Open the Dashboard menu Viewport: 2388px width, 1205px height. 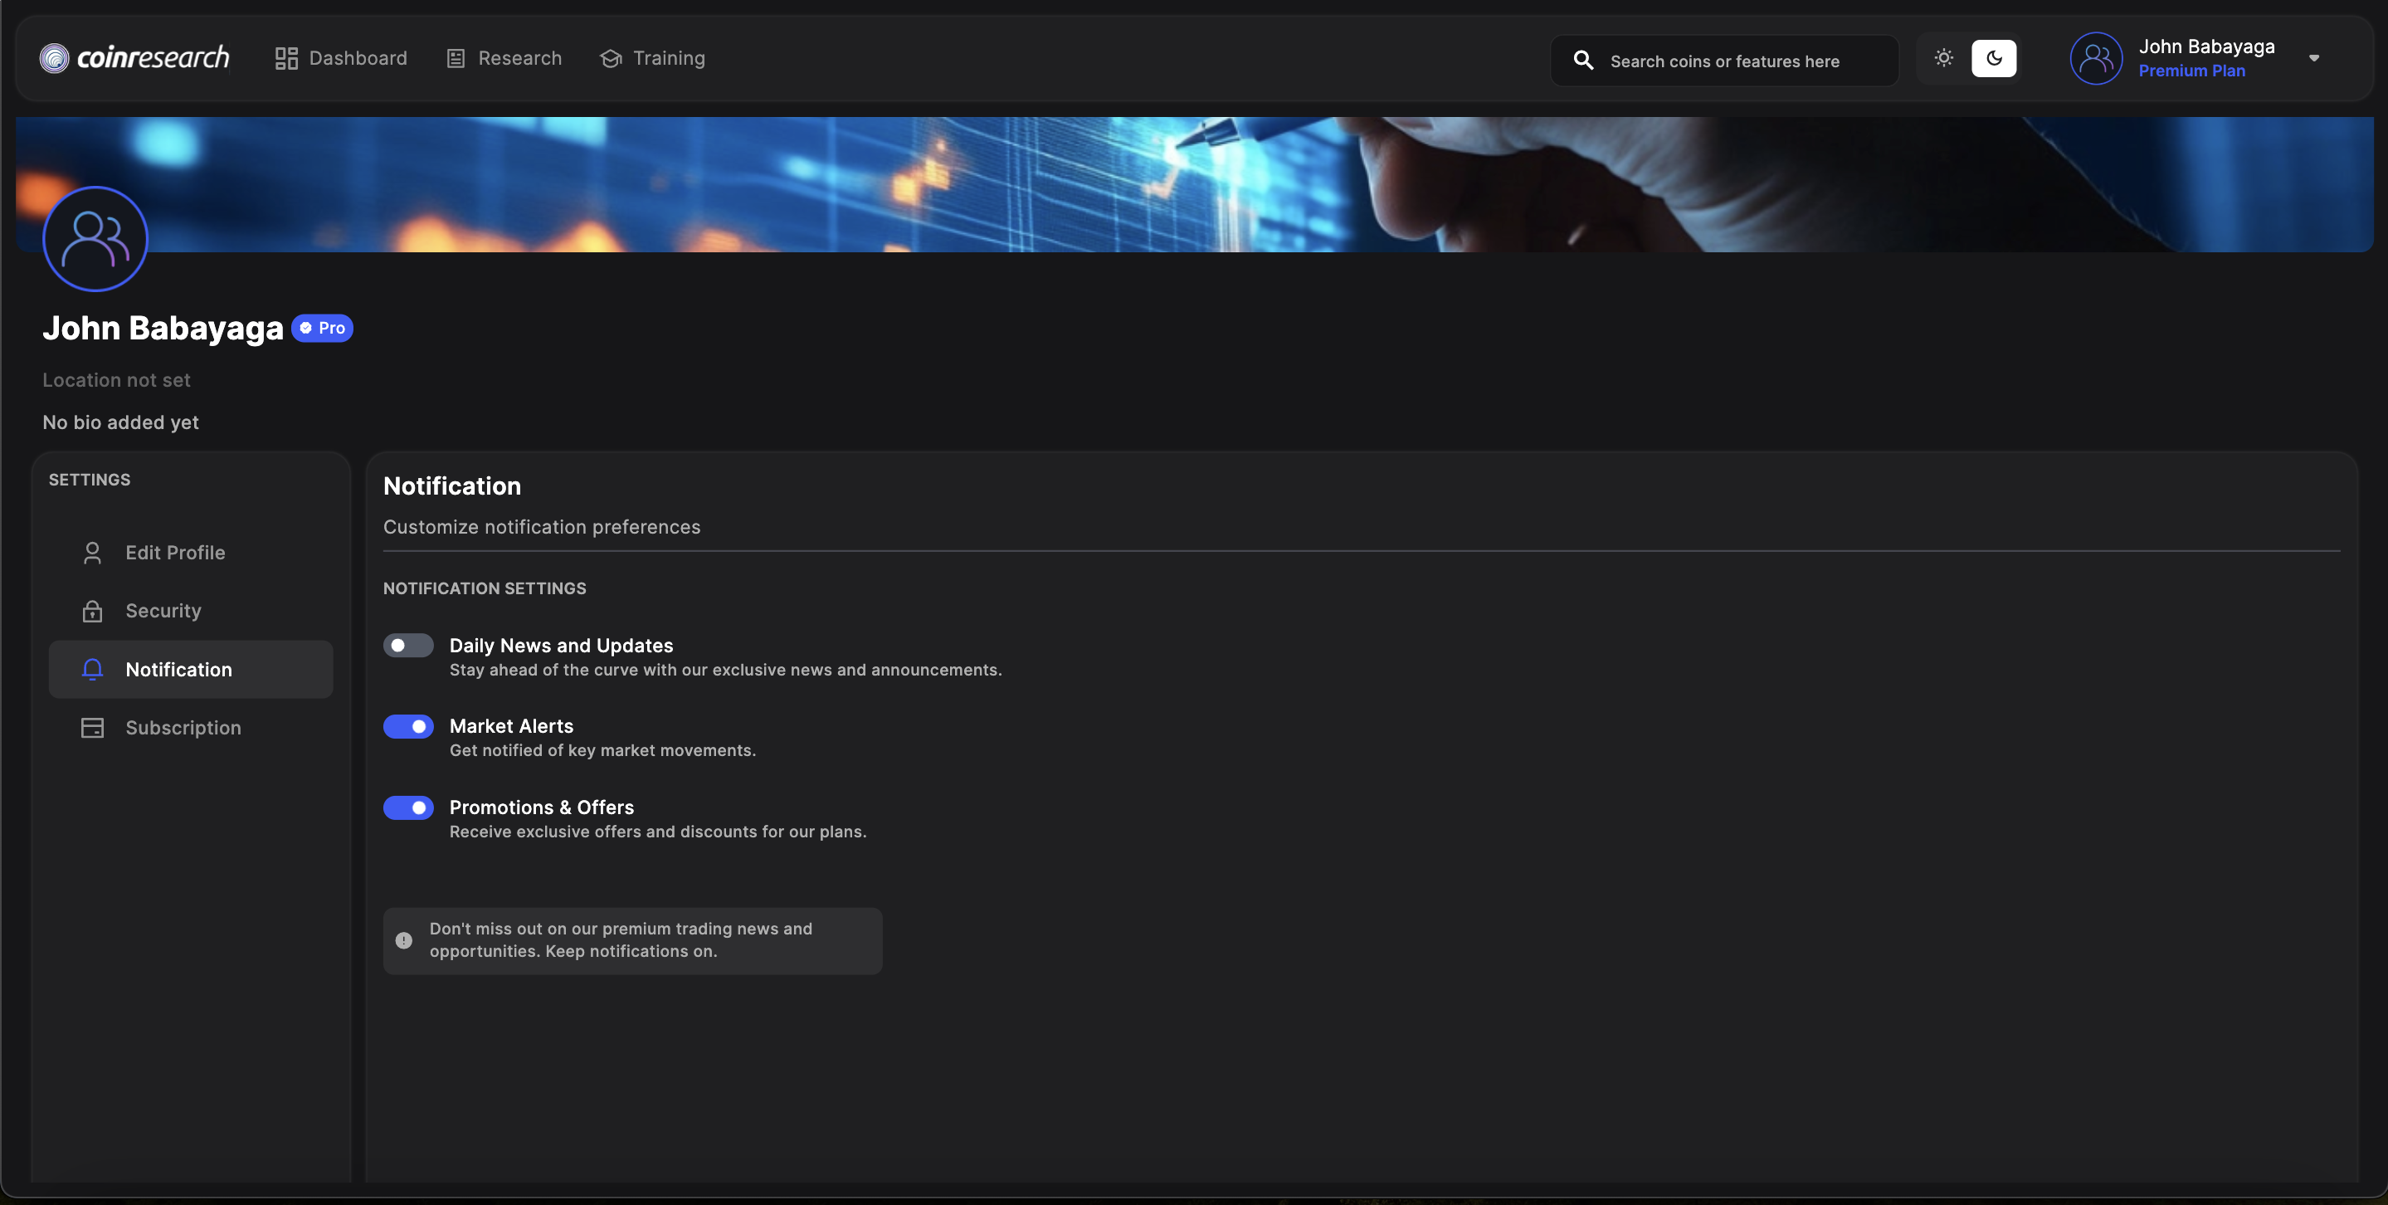341,58
